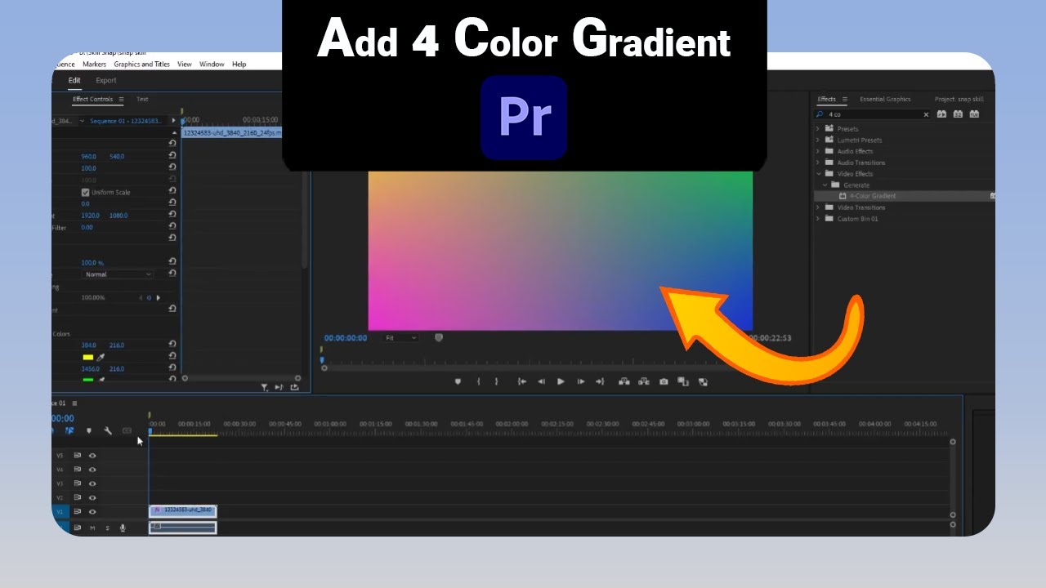This screenshot has height=588, width=1046.
Task: Expand the Presets folder
Action: (818, 129)
